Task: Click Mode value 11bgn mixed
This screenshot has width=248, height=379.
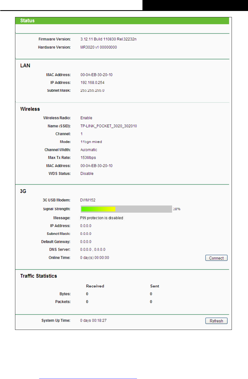Action: (91, 142)
